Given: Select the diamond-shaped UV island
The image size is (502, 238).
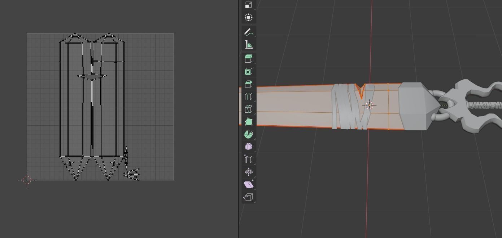Looking at the screenshot, I should pyautogui.click(x=92, y=76).
